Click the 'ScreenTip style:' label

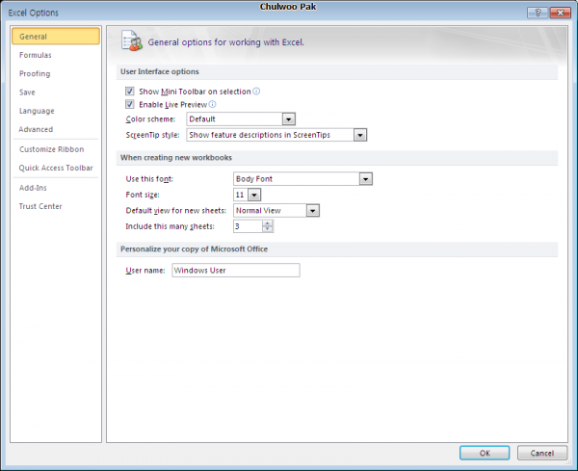[x=152, y=135]
